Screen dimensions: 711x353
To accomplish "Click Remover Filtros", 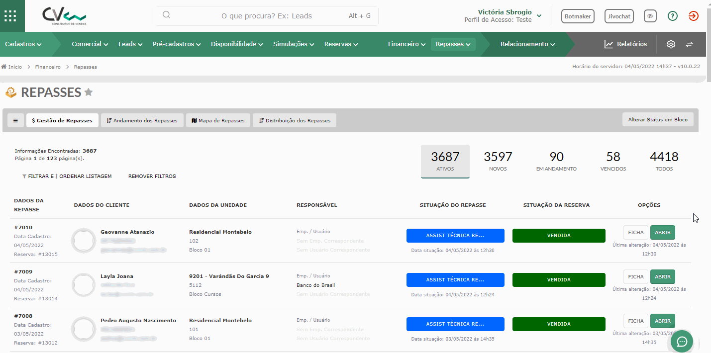I will coord(152,176).
